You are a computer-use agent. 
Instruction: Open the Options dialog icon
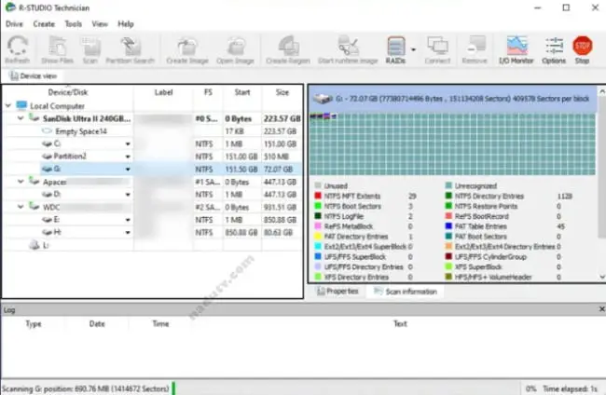[554, 49]
